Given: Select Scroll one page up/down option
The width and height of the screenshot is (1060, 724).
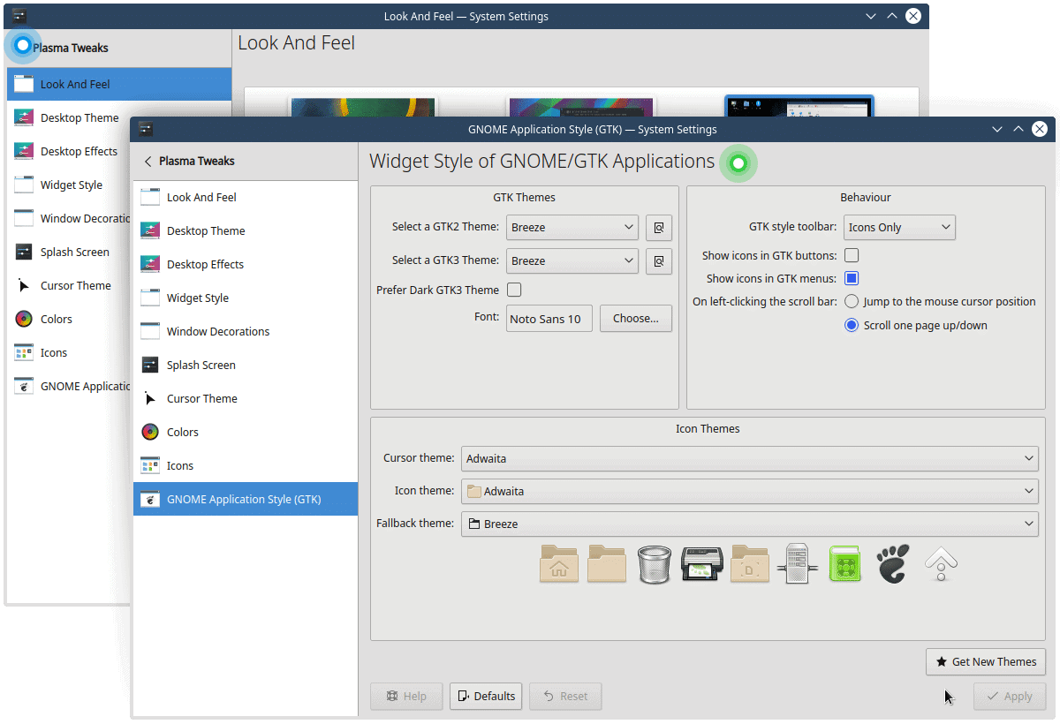Looking at the screenshot, I should tap(852, 326).
